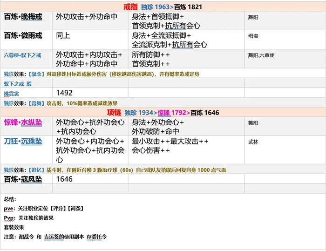Viewport: 326px width, 251px height.
Task: Click the 拂霓裳 item cell
Action: click(x=26, y=93)
